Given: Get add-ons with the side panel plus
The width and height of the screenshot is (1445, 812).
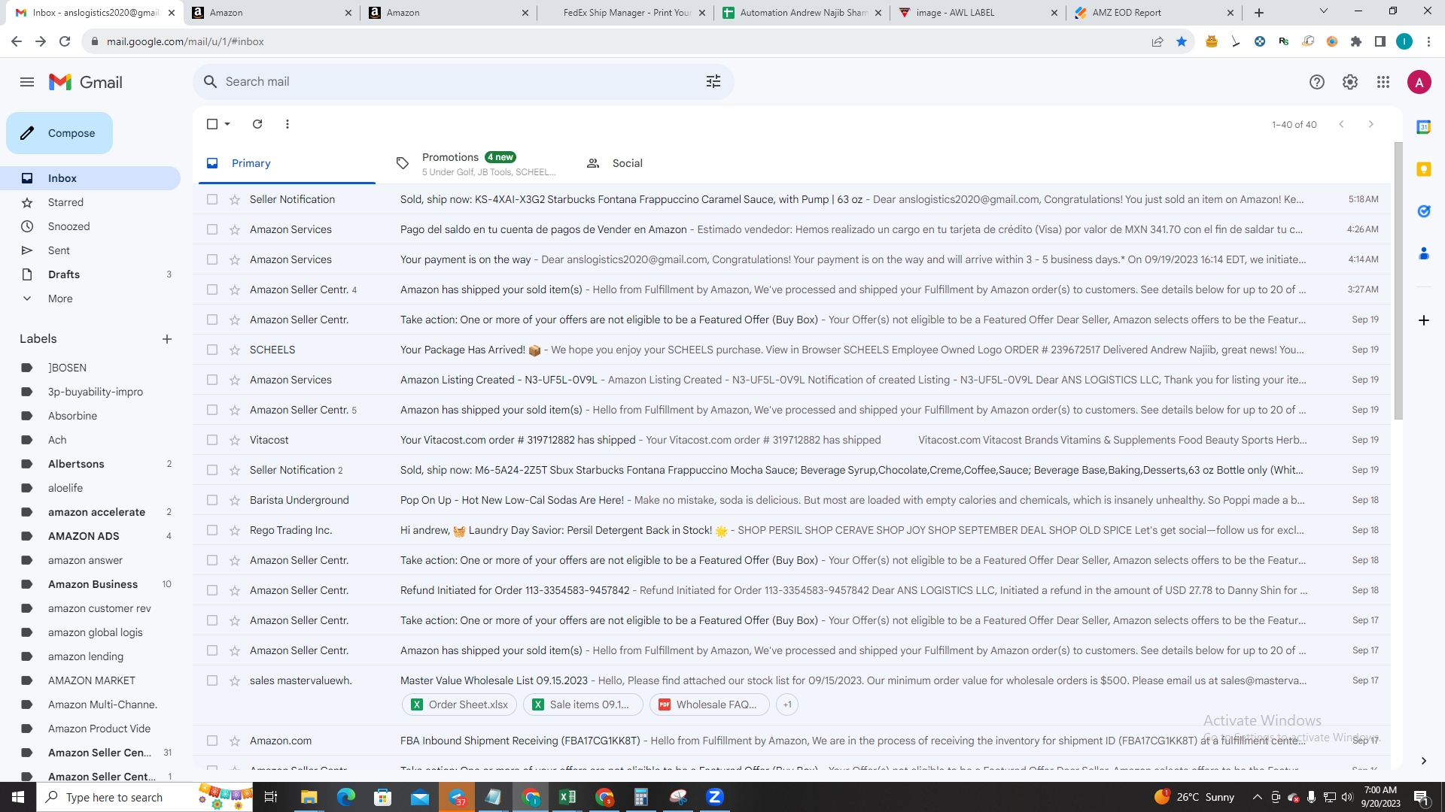Looking at the screenshot, I should point(1424,320).
